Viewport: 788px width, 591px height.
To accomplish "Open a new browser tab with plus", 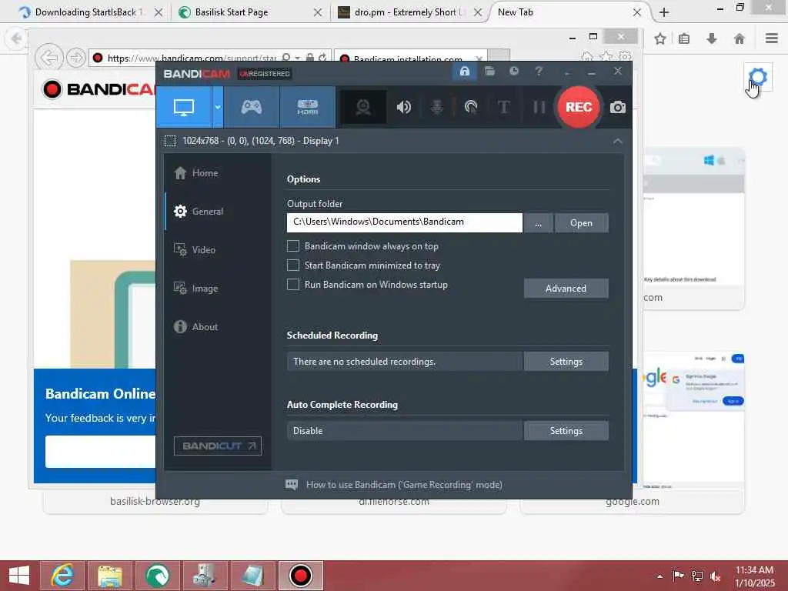I will pos(664,12).
